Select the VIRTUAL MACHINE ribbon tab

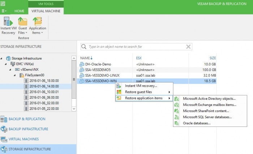coord(46,11)
